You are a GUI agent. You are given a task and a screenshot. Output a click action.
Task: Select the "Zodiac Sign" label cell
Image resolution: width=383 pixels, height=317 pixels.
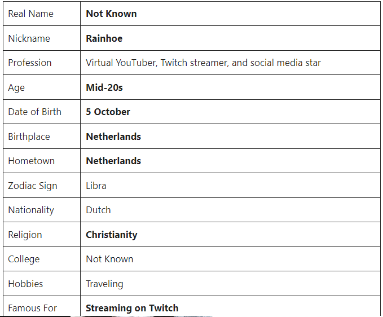(32, 186)
